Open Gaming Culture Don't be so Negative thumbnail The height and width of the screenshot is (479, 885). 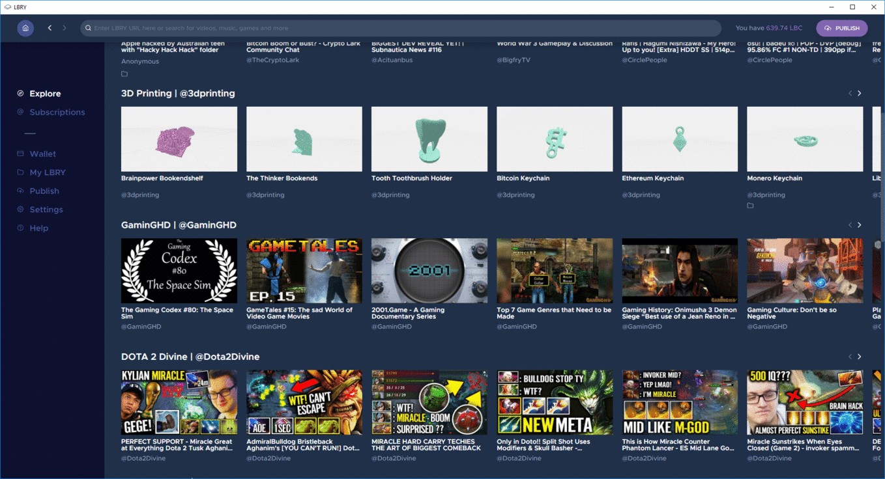click(x=805, y=271)
